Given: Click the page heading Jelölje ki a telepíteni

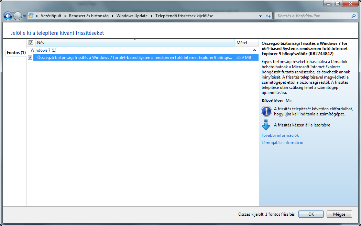Looking at the screenshot, I should pos(57,33).
